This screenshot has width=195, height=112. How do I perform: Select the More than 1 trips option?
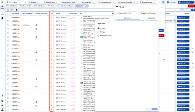pos(98,35)
